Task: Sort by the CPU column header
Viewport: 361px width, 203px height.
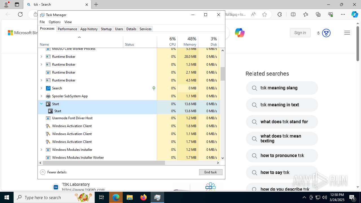Action: (167, 41)
